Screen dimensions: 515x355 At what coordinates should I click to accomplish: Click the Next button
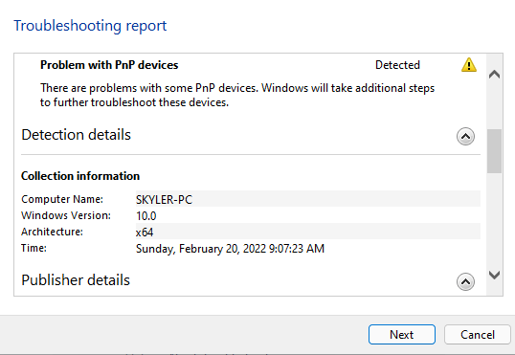402,334
